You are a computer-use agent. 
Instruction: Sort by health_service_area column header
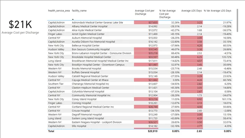[59, 11]
